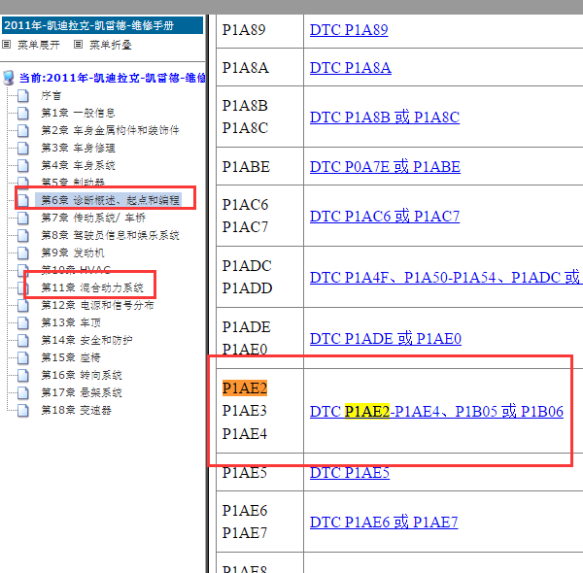This screenshot has width=583, height=573.
Task: Click the page icon beside 第12章 电源和信号分布
Action: 23,306
